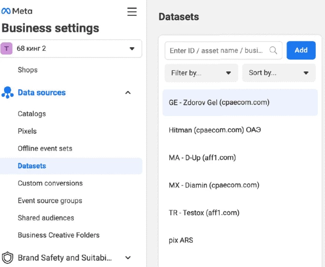Viewport: 325px width, 267px height.
Task: Select GE - Zdorov Gel dataset
Action: pos(240,102)
